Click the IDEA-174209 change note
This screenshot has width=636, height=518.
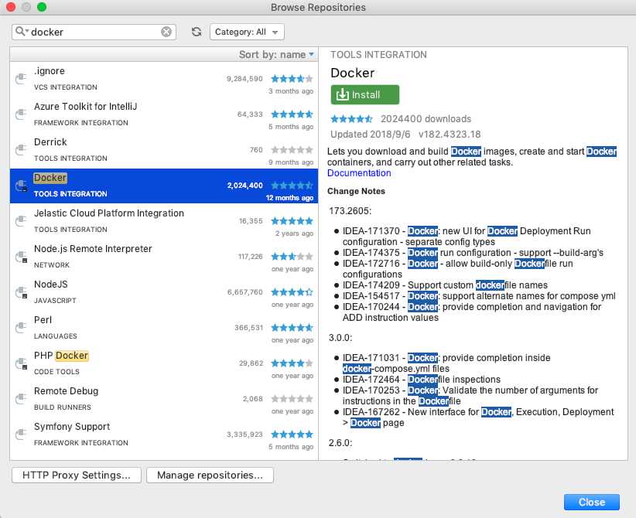click(x=445, y=285)
